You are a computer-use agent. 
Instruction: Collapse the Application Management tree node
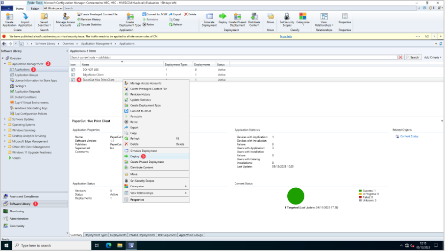click(x=5, y=64)
